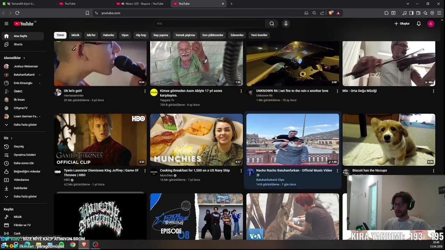445x250 pixels.
Task: Open the account avatar menu
Action: coord(431,24)
